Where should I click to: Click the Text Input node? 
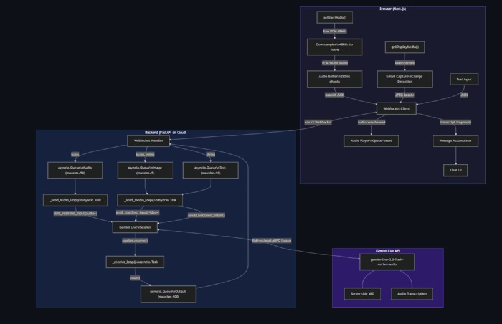click(464, 79)
